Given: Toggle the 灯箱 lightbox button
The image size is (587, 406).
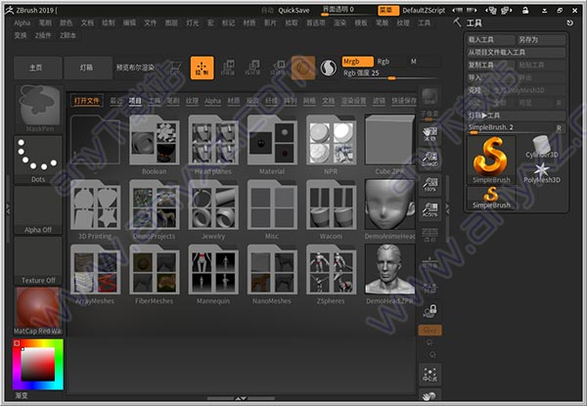Looking at the screenshot, I should click(87, 68).
